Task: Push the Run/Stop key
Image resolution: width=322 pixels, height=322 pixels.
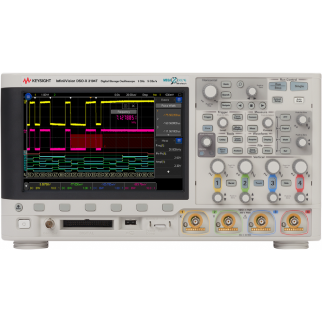Action: click(x=277, y=86)
